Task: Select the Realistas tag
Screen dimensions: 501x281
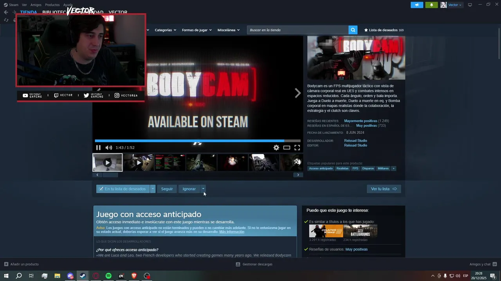Action: coord(342,169)
